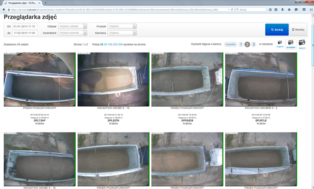Bookmark this page with star icon

pyautogui.click(x=271, y=10)
